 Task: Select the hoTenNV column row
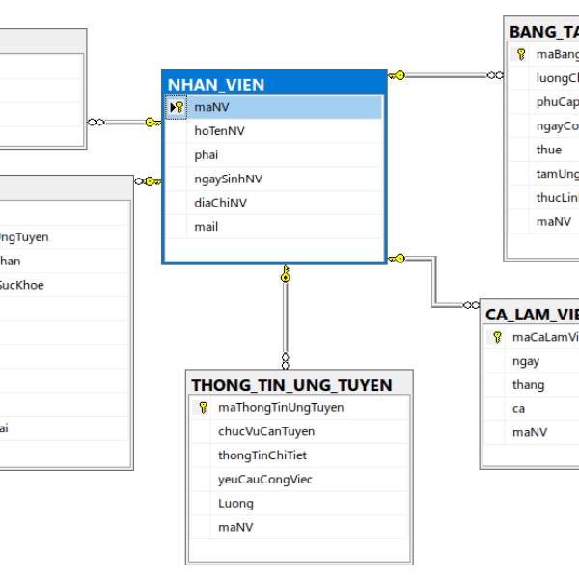274,131
